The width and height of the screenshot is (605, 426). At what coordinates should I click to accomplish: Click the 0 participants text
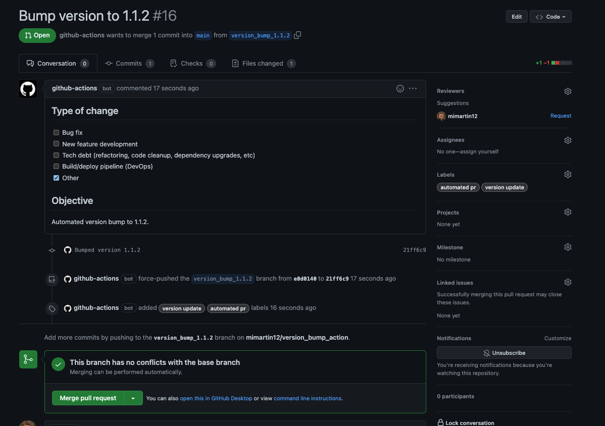(x=456, y=396)
